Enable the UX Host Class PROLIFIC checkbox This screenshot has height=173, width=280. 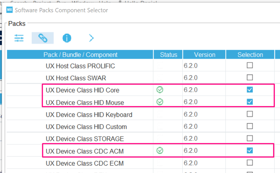(x=250, y=66)
